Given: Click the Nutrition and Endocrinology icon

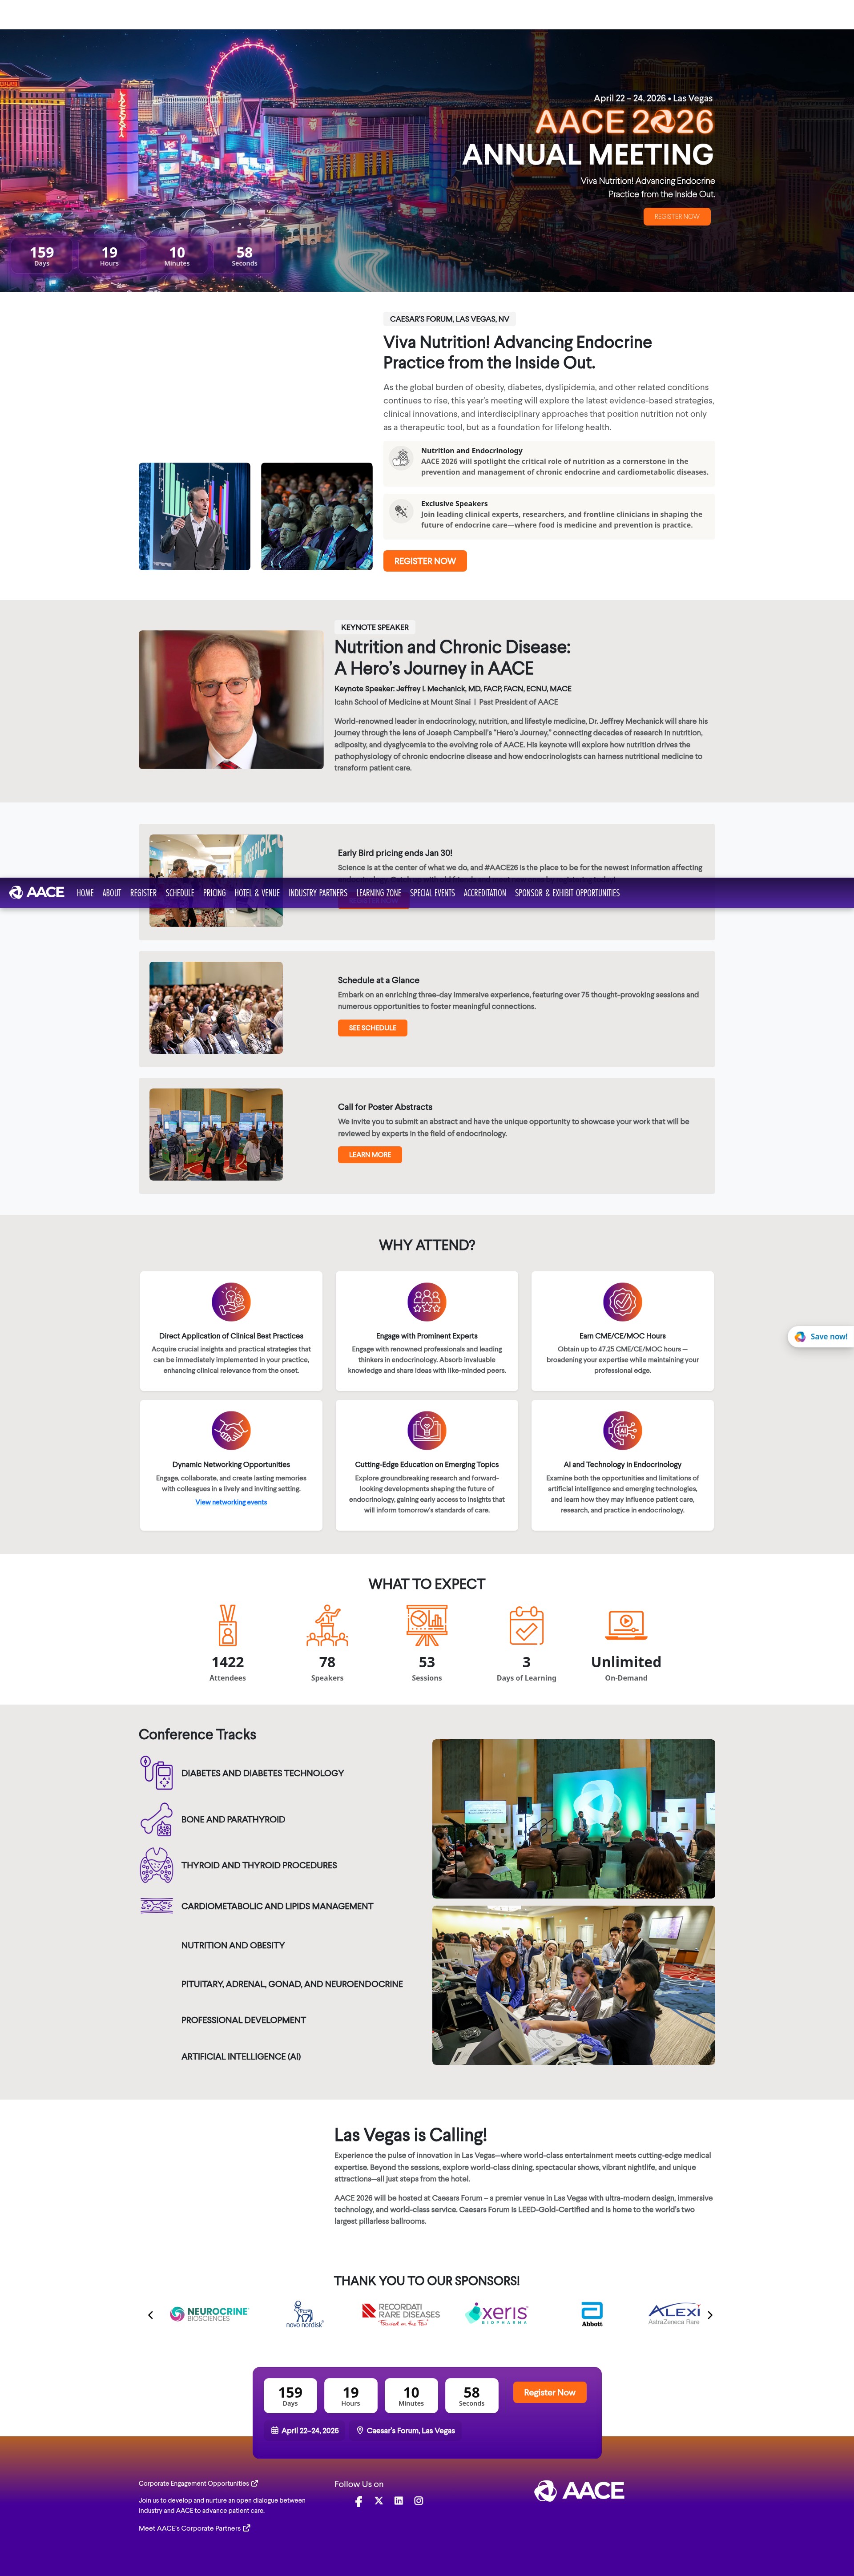Looking at the screenshot, I should [401, 459].
